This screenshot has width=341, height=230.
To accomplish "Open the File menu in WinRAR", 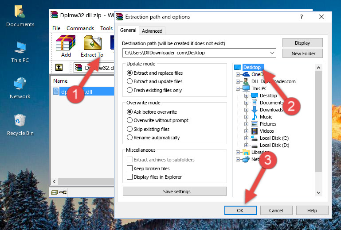I will [56, 28].
